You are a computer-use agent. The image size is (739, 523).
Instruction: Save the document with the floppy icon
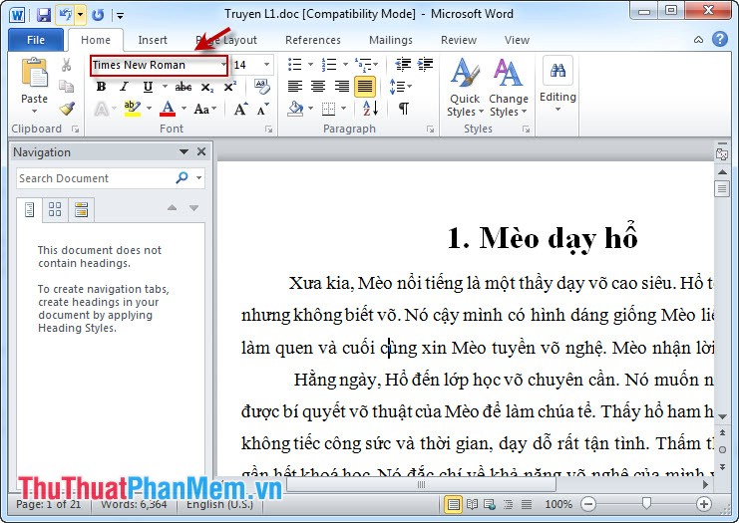click(x=43, y=15)
